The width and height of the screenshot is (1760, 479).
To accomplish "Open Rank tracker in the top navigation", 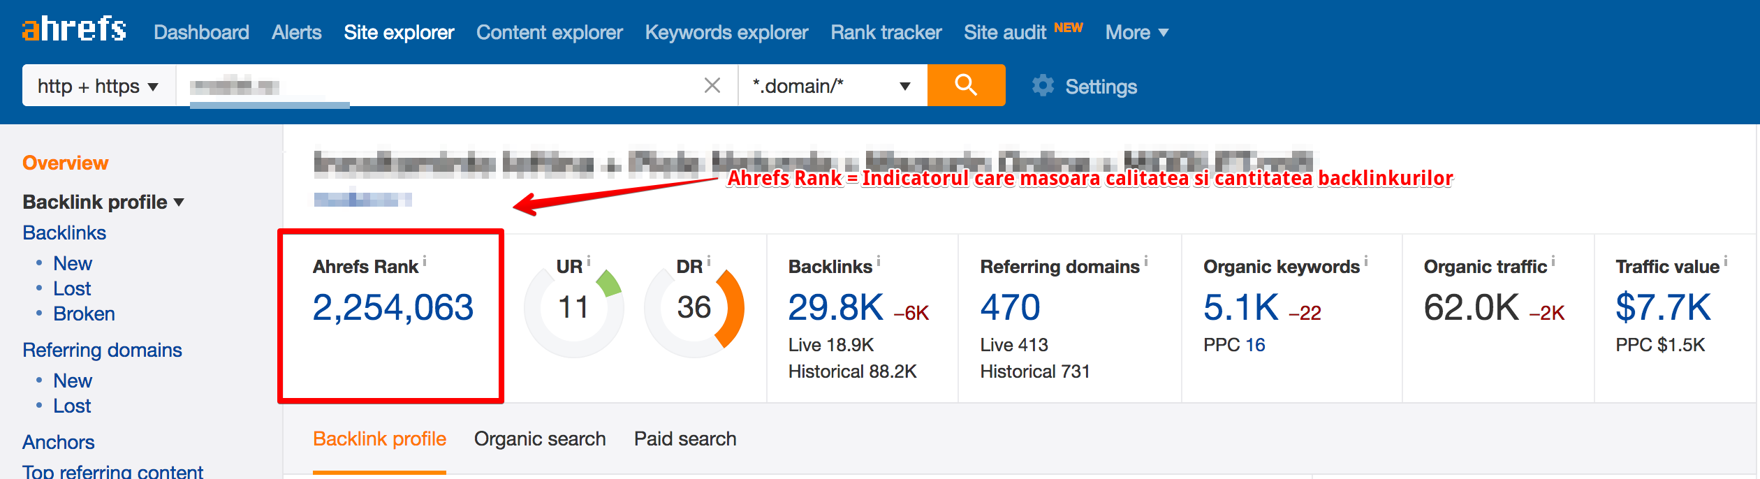I will click(x=886, y=32).
